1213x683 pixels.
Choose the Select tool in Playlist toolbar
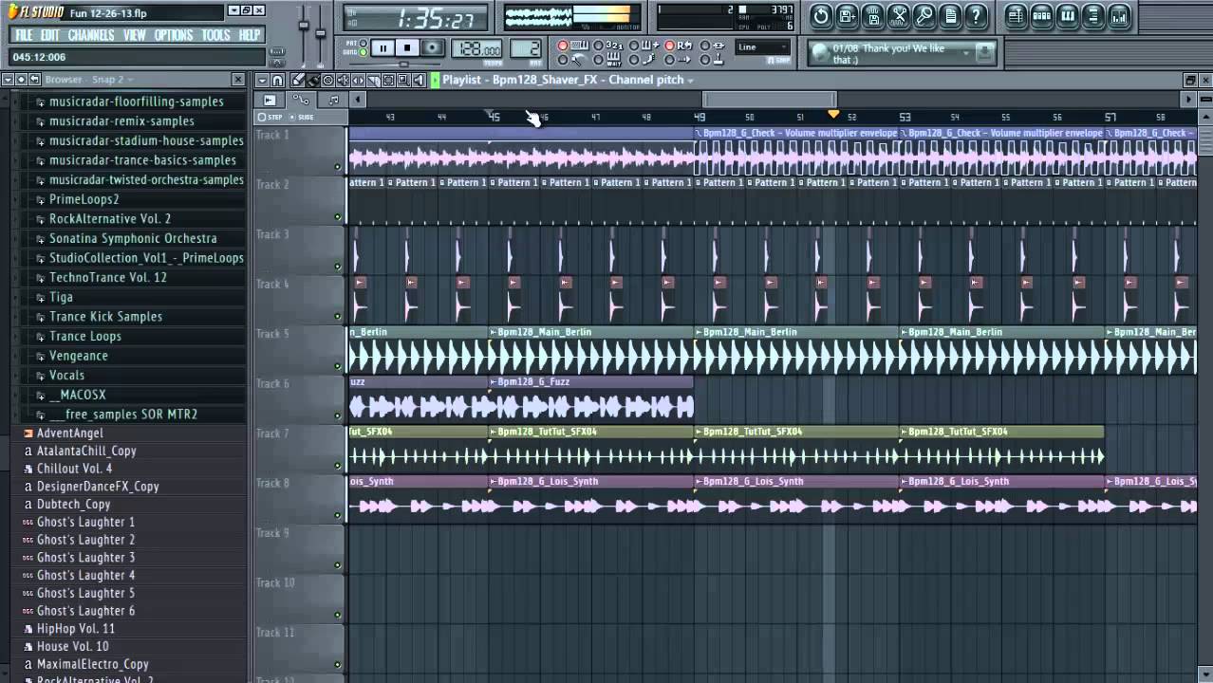coord(388,80)
